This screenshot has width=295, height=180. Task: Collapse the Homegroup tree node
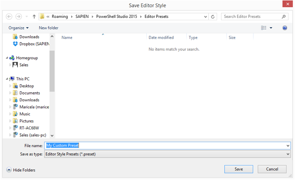point(7,58)
